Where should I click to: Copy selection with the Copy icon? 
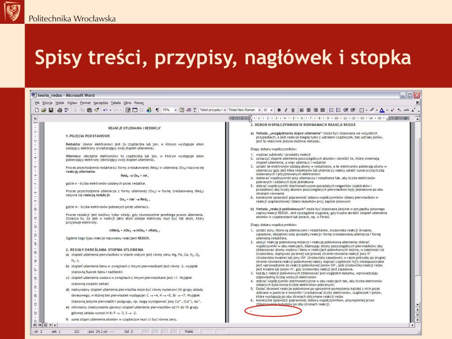82,110
